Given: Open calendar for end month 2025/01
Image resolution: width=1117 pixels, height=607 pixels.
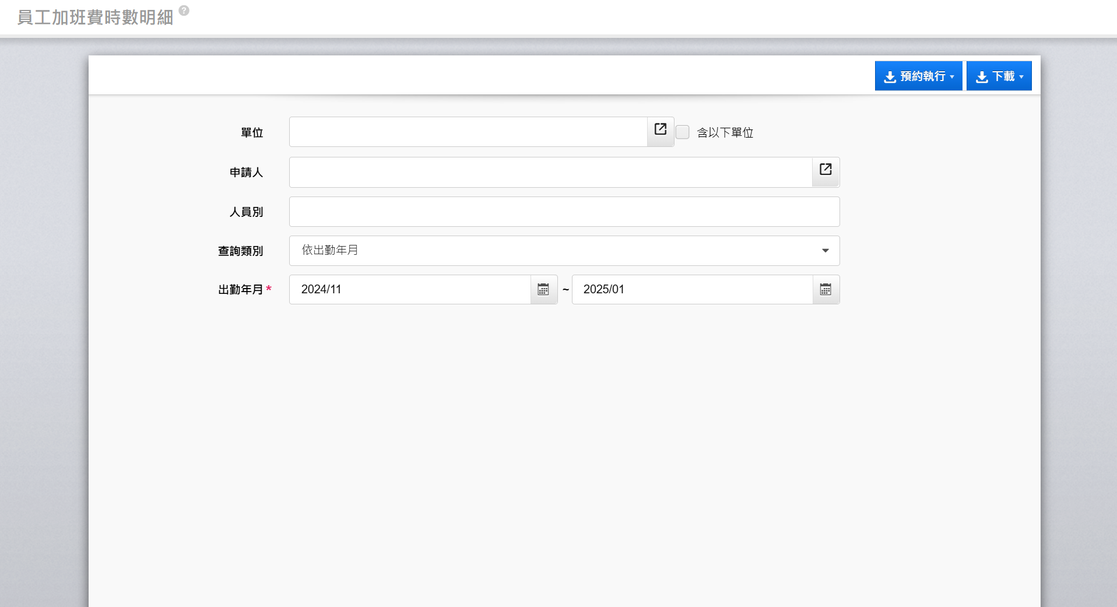Looking at the screenshot, I should [x=826, y=289].
